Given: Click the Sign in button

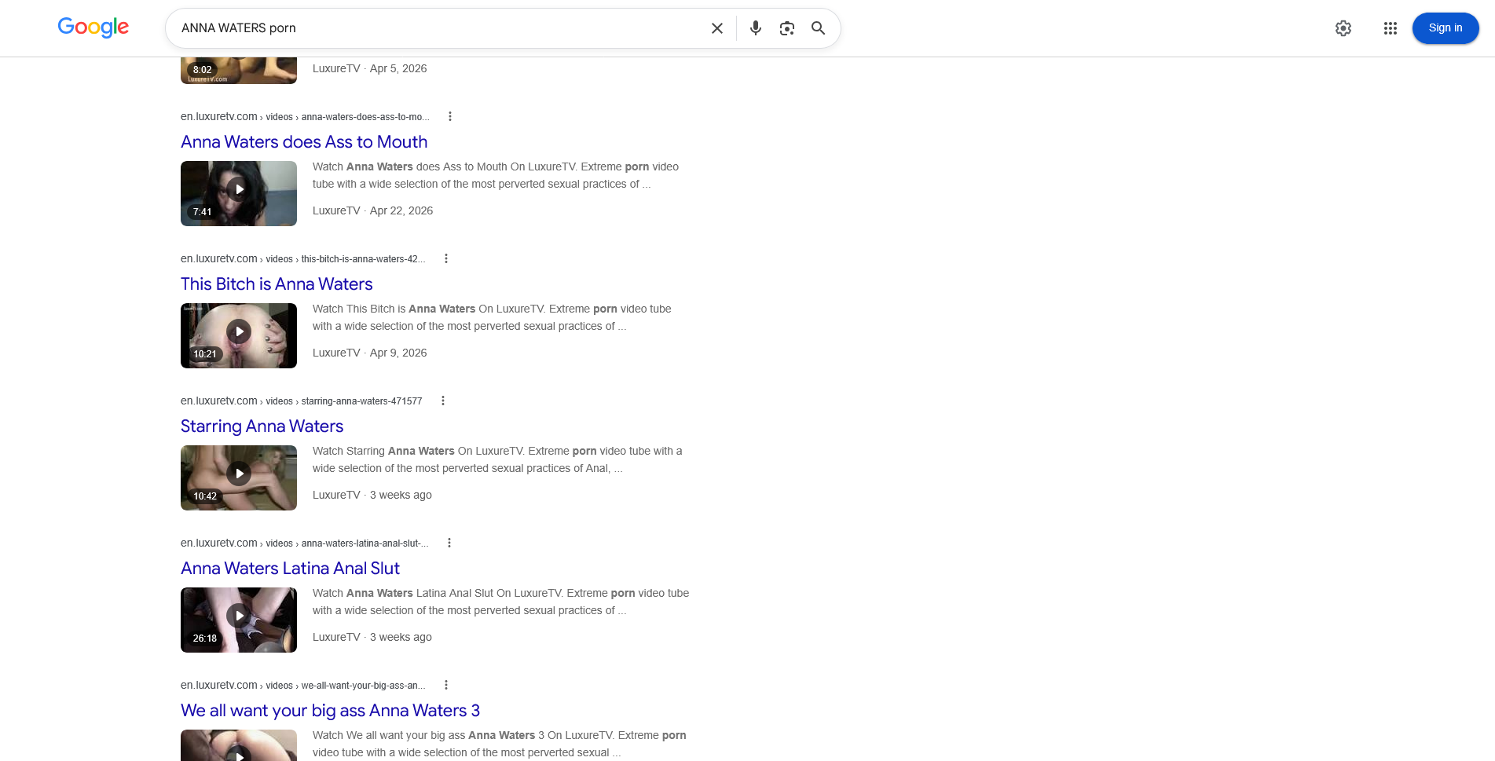Looking at the screenshot, I should point(1446,28).
